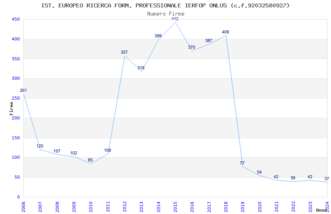Image resolution: width=331 pixels, height=214 pixels.
Task: Click the 200 y-axis tick label
Action: (16, 118)
